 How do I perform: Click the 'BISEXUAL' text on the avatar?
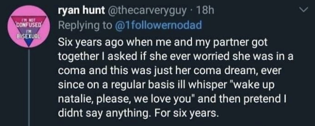coord(29,37)
